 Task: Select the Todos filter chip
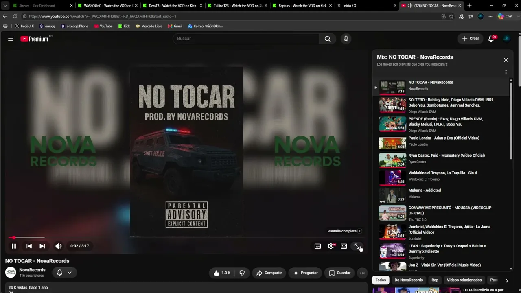pyautogui.click(x=381, y=280)
